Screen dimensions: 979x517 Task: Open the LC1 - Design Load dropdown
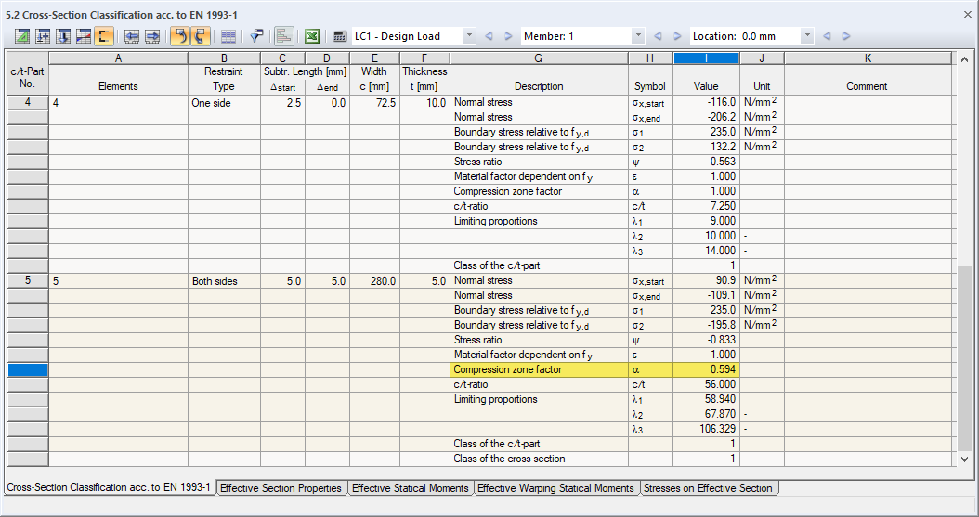point(469,36)
